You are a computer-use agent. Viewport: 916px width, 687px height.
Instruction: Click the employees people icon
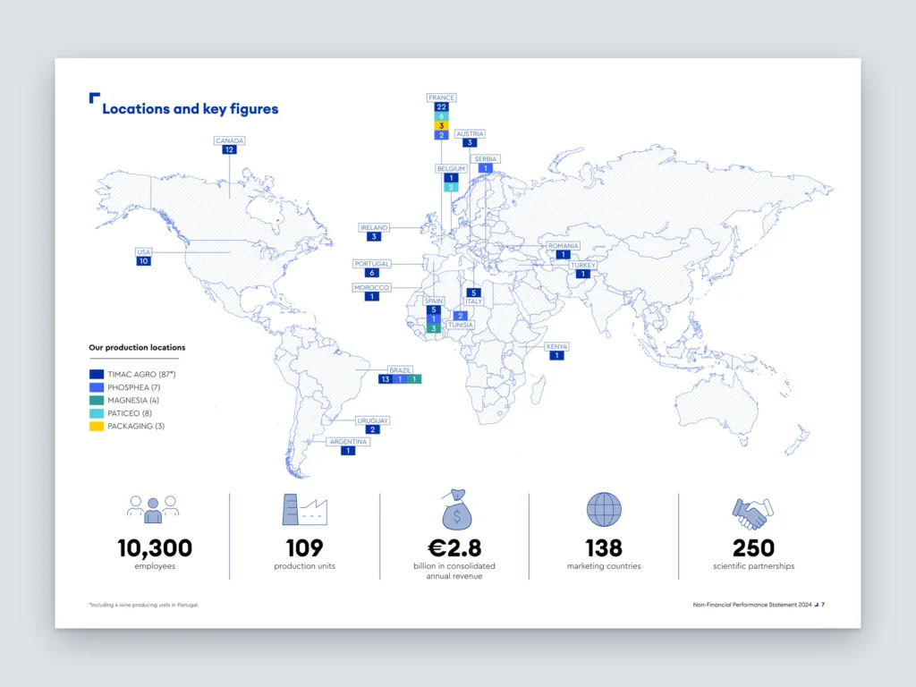point(153,509)
